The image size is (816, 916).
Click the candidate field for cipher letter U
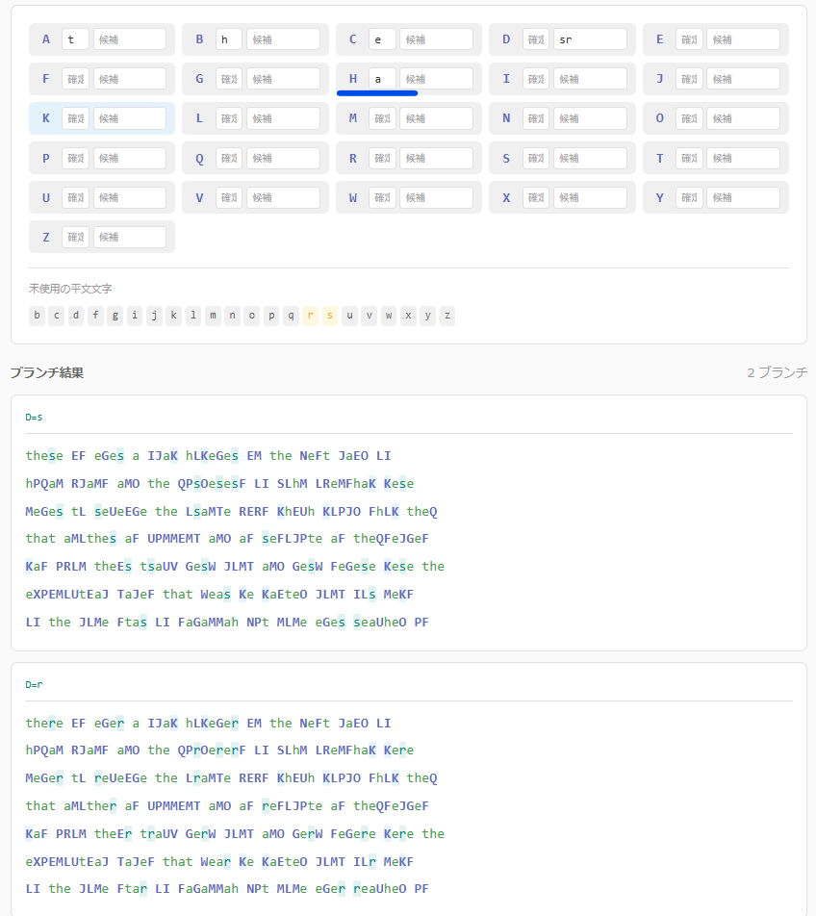tap(130, 197)
